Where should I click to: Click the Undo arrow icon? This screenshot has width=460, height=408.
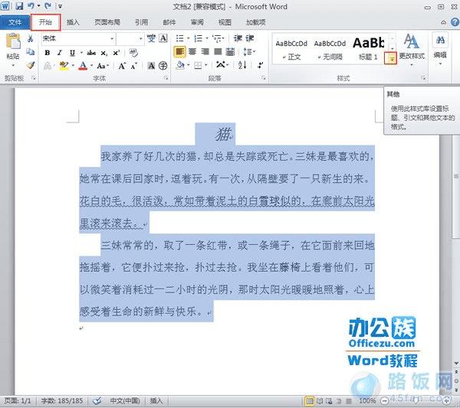tap(31, 6)
